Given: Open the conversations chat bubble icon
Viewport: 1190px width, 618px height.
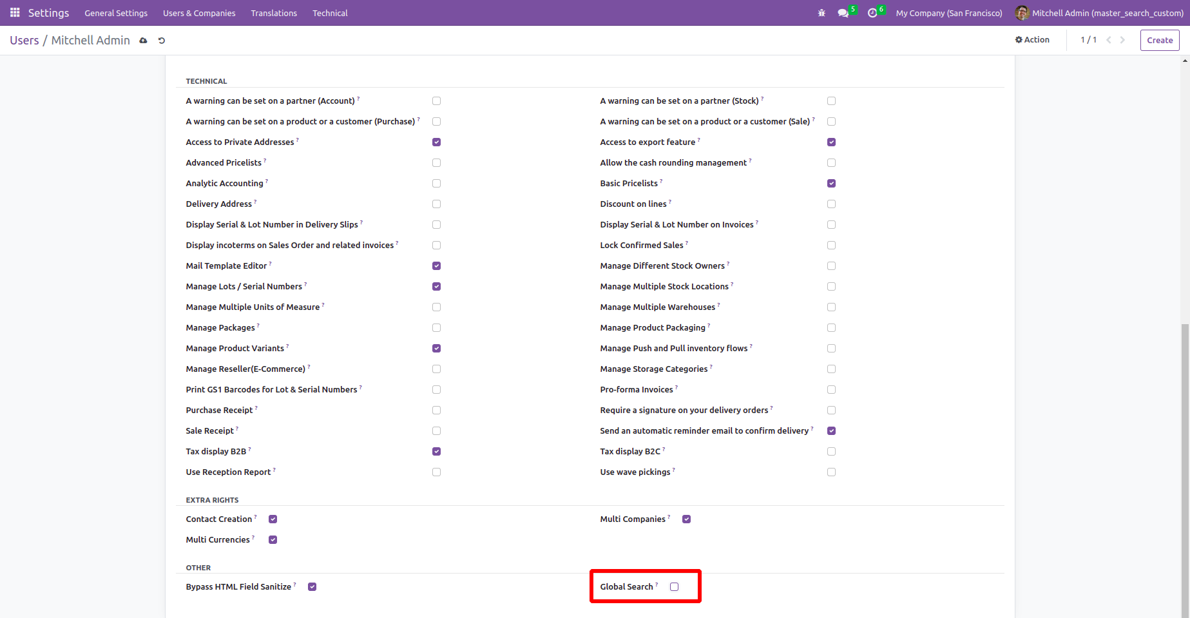Looking at the screenshot, I should click(x=843, y=13).
